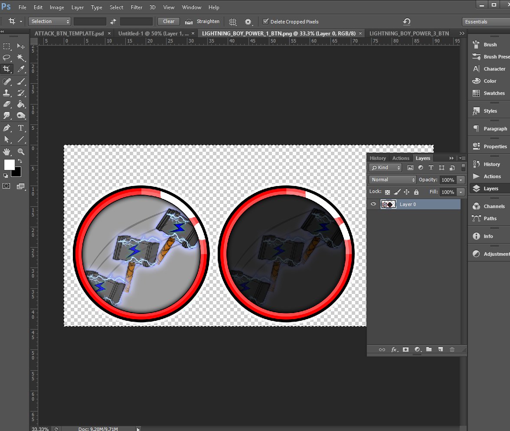Open the Opacity slider arrow
This screenshot has height=431, width=510.
click(461, 180)
